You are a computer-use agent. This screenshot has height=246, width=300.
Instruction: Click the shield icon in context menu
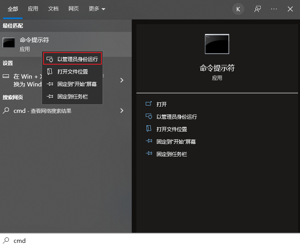[x=50, y=59]
